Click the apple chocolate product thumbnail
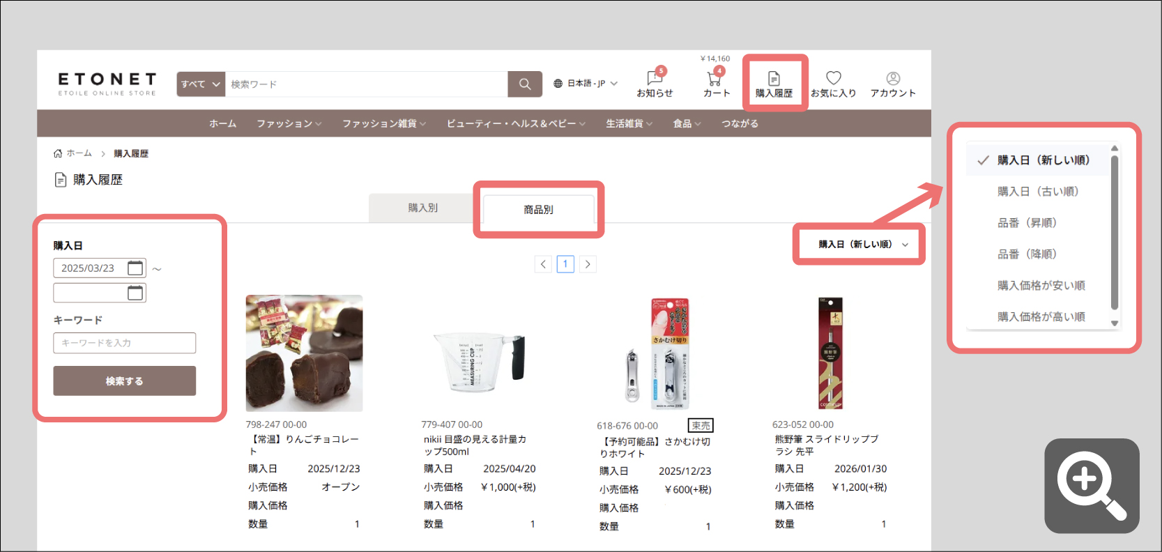This screenshot has width=1162, height=552. pos(304,353)
